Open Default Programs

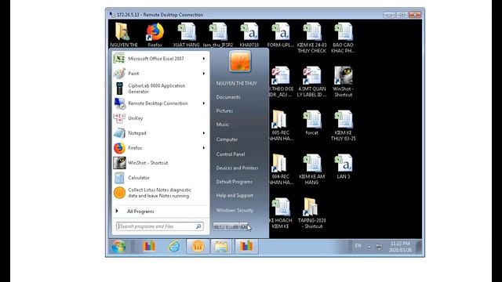[235, 182]
